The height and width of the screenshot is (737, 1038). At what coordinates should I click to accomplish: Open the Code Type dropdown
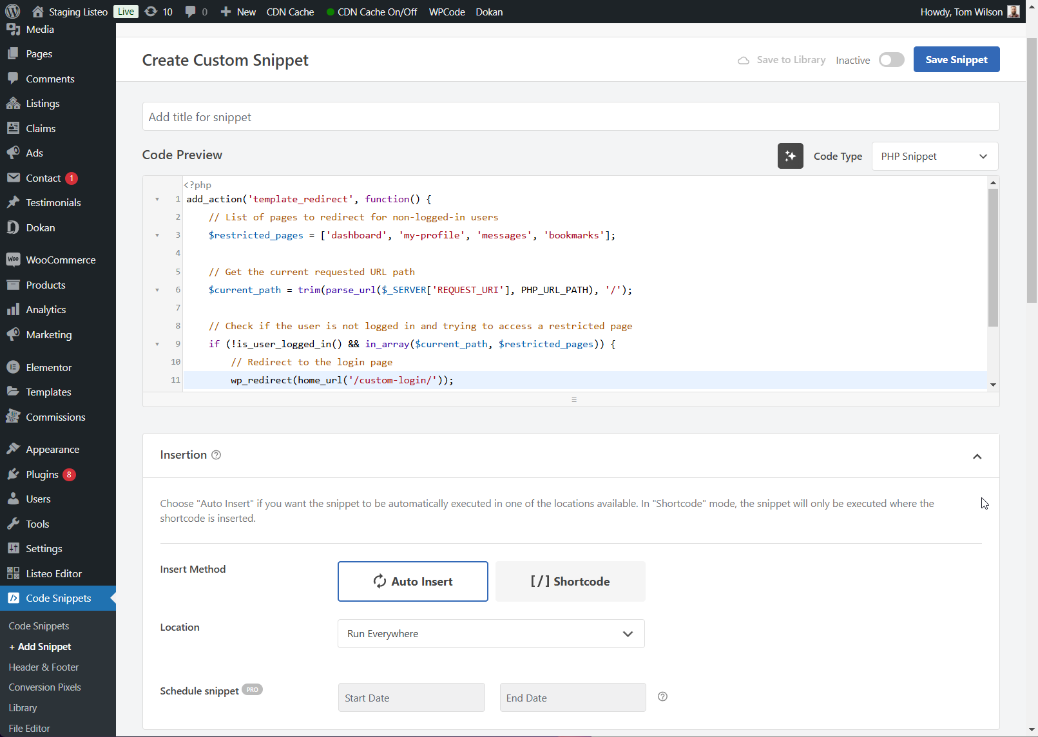[934, 157]
